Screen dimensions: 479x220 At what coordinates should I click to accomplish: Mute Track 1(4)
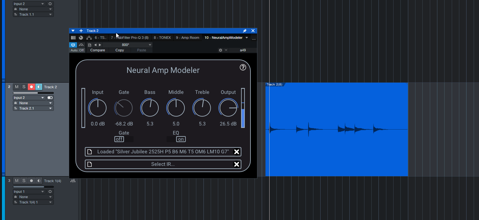[x=17, y=181]
